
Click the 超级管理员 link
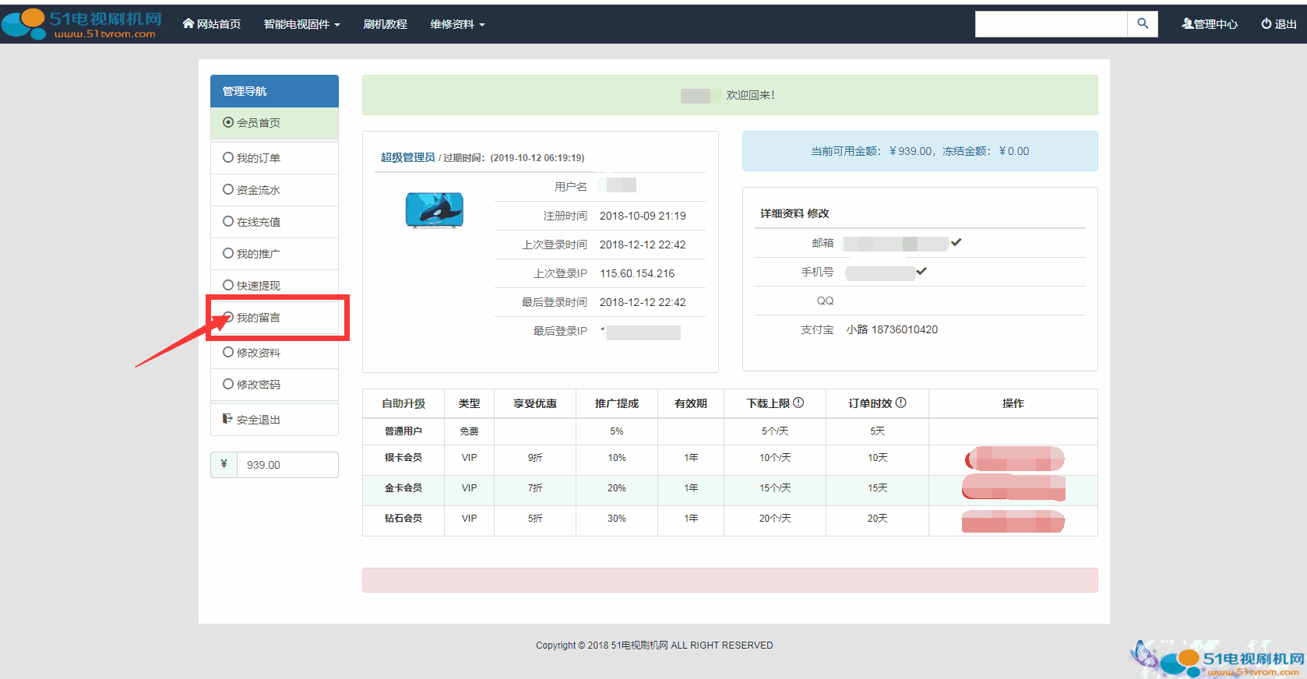407,157
